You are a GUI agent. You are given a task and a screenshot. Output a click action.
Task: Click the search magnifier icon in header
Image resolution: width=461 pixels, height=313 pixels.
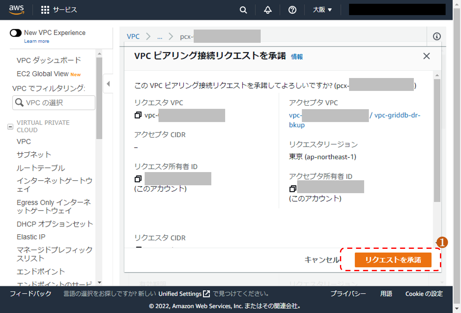pos(243,10)
